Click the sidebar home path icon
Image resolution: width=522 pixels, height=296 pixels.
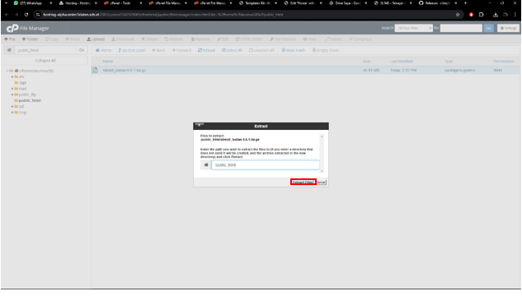(9, 50)
